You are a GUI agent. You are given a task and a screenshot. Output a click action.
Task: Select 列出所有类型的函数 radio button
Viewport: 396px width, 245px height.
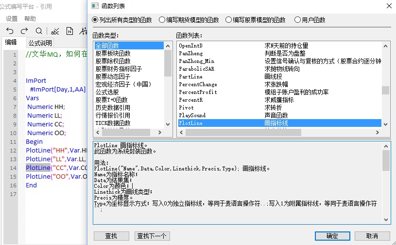95,20
